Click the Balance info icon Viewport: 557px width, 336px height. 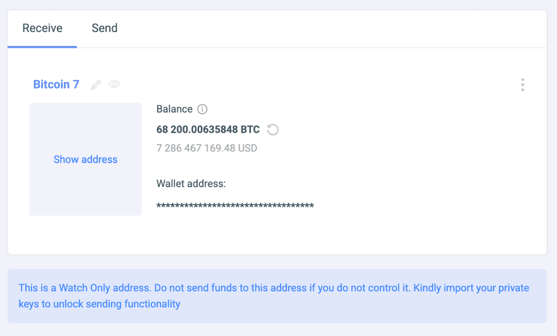[202, 109]
